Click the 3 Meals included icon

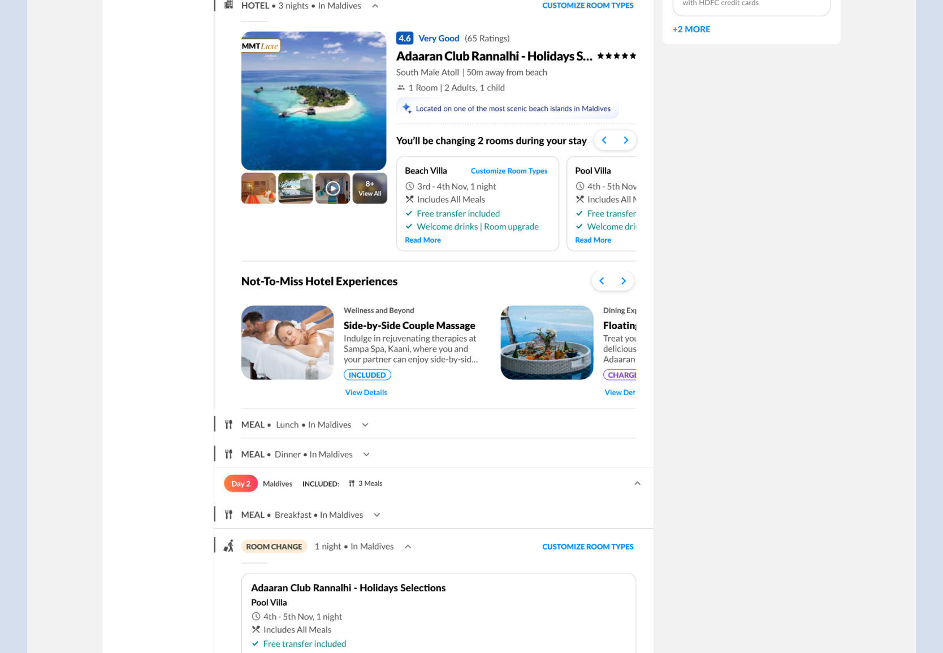pos(352,483)
